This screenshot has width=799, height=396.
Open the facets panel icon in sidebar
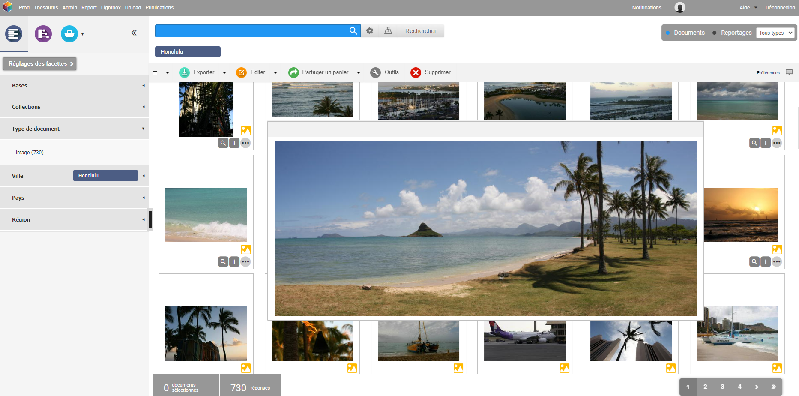coord(14,34)
